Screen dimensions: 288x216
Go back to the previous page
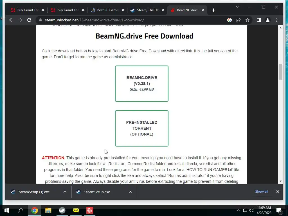click(x=11, y=20)
